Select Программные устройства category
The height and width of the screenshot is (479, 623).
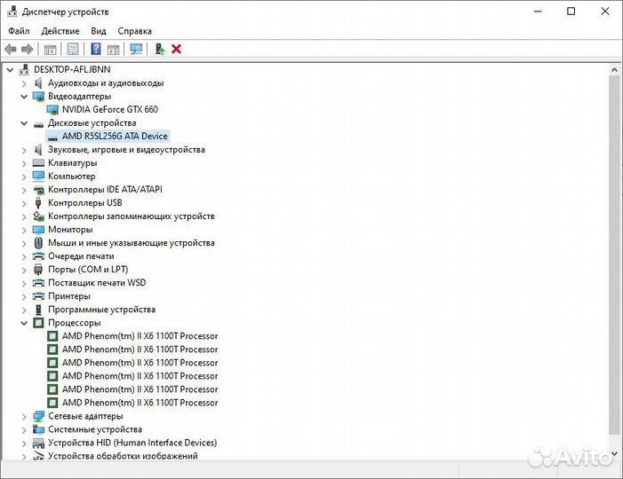coord(101,310)
